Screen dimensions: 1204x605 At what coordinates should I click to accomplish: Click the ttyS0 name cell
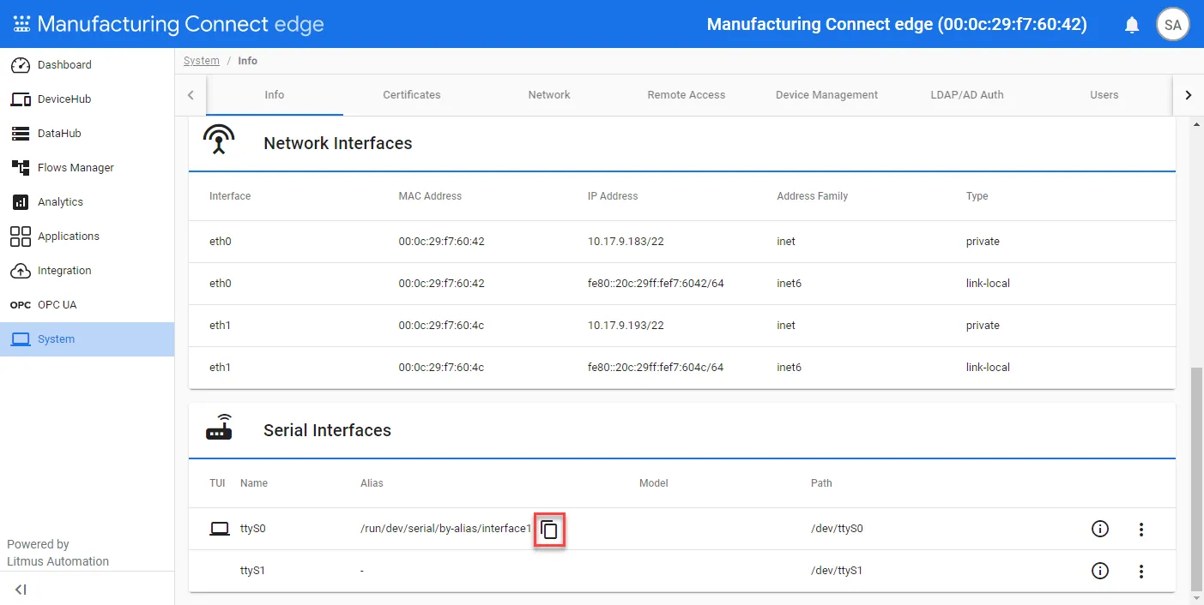coord(253,529)
